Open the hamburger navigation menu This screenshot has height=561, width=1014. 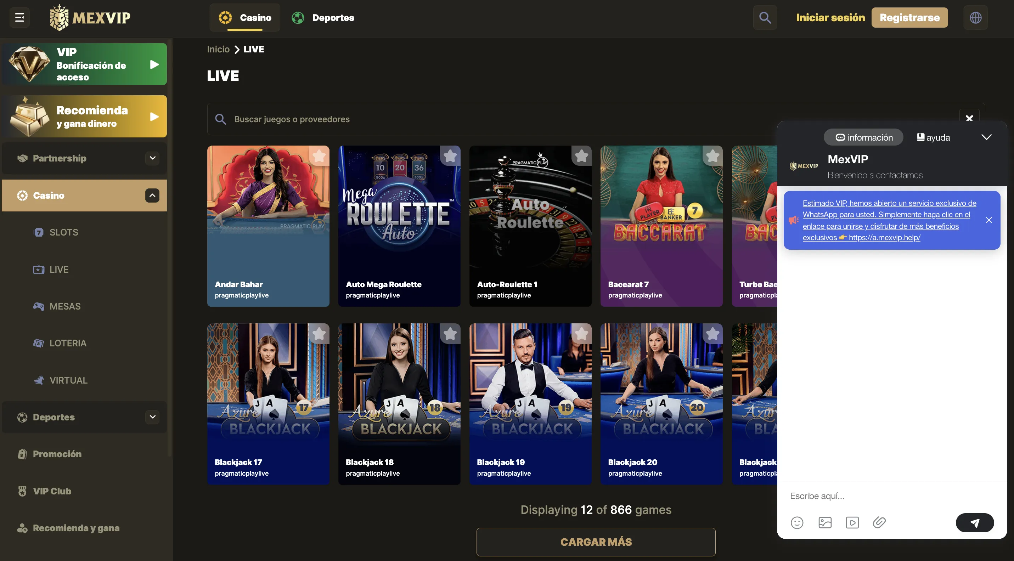18,17
